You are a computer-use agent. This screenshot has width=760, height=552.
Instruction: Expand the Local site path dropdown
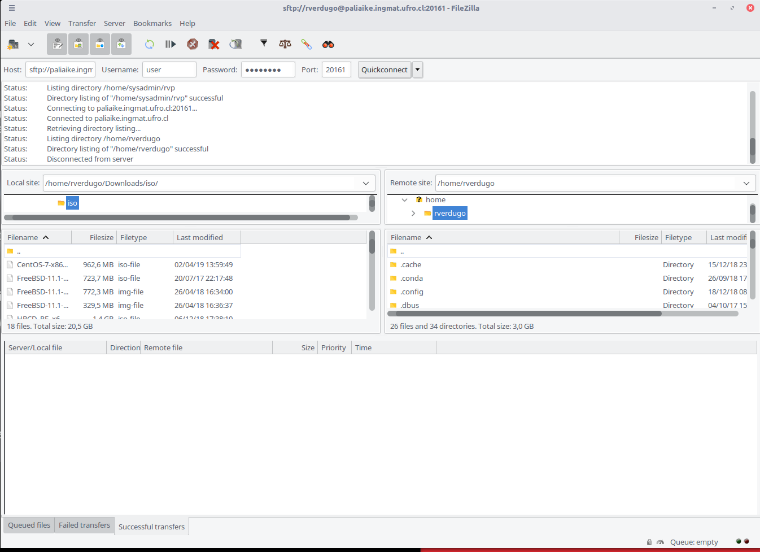(x=365, y=183)
